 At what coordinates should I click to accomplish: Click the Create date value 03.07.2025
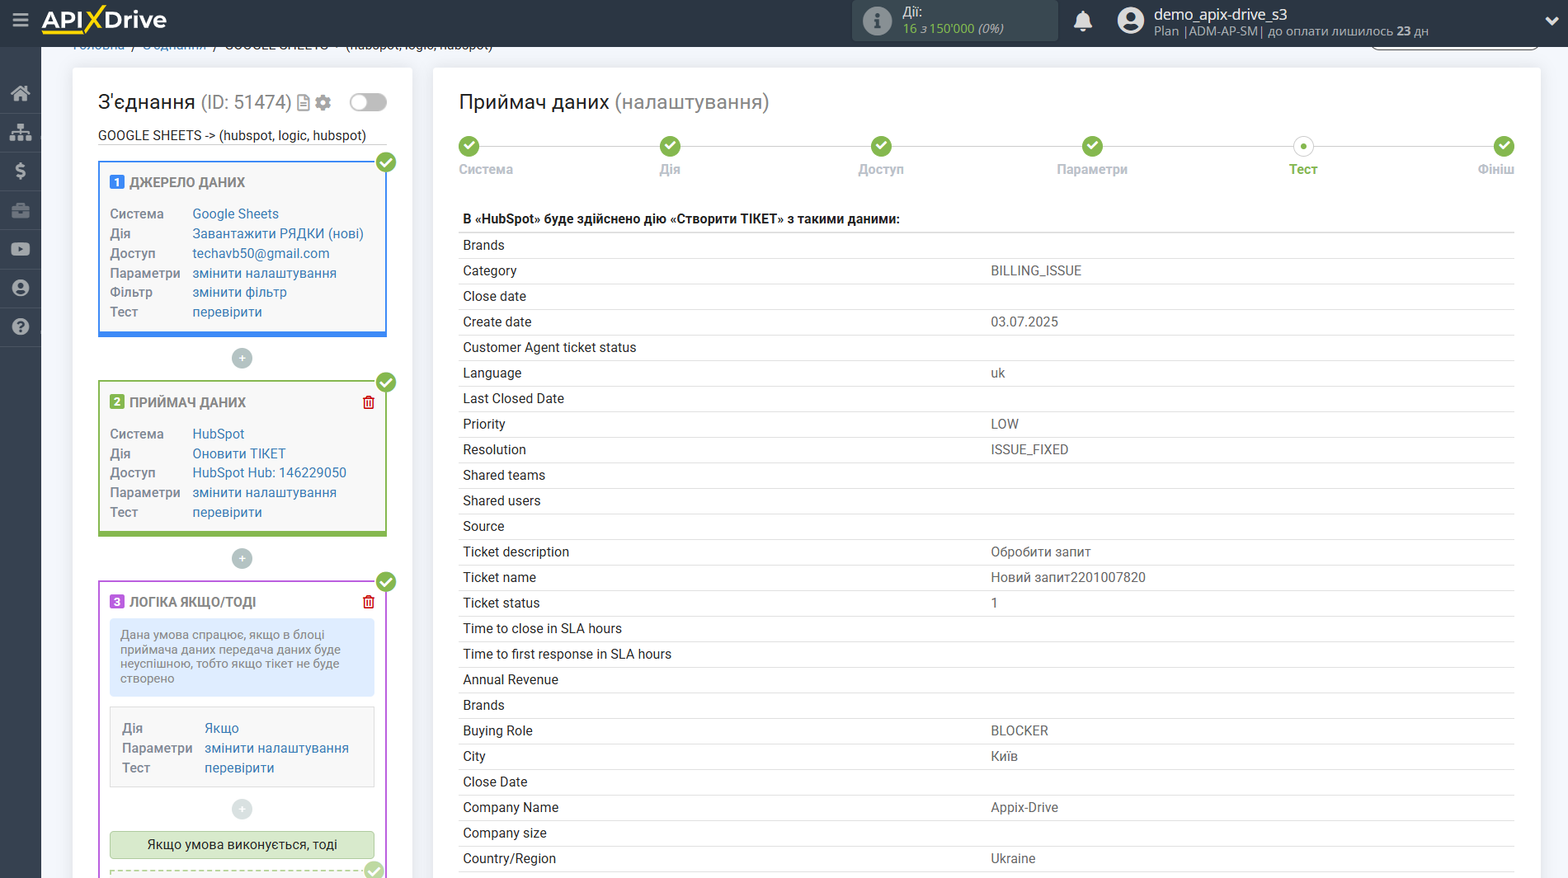pyautogui.click(x=1024, y=322)
